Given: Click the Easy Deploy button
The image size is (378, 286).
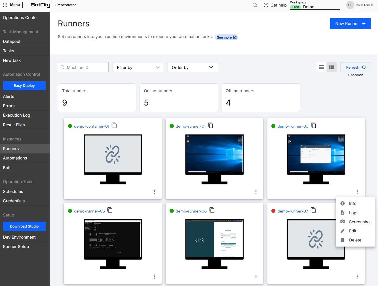Looking at the screenshot, I should coord(24,86).
